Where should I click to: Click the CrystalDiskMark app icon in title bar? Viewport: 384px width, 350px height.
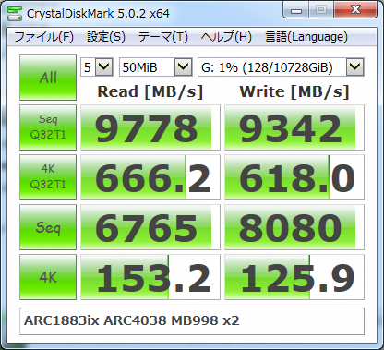(15, 13)
